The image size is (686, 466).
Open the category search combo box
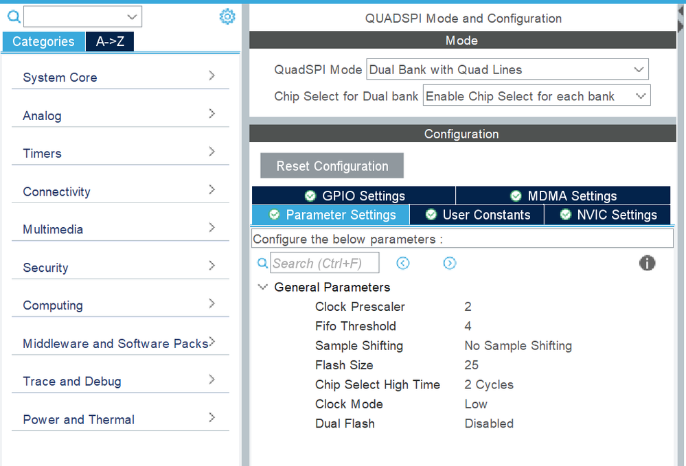tap(82, 16)
